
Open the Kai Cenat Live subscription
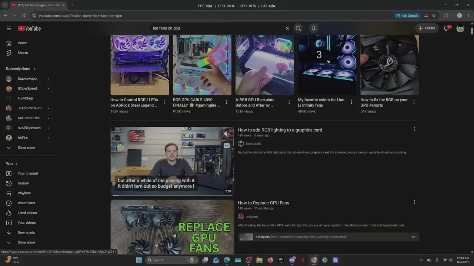coord(29,118)
